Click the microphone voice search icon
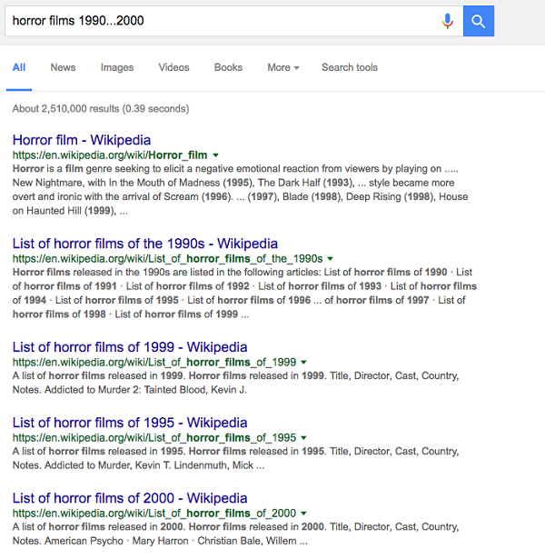 coord(447,21)
